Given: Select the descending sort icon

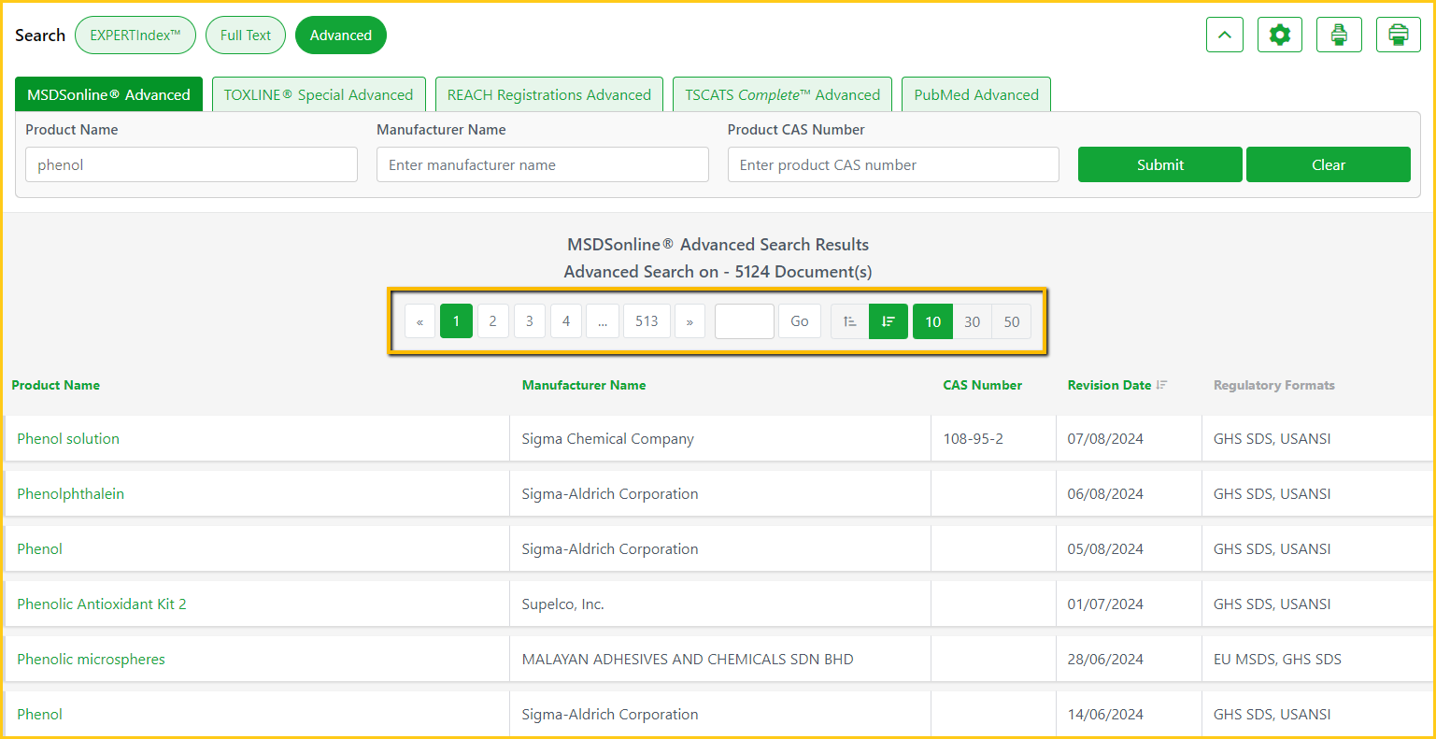Looking at the screenshot, I should coord(888,321).
